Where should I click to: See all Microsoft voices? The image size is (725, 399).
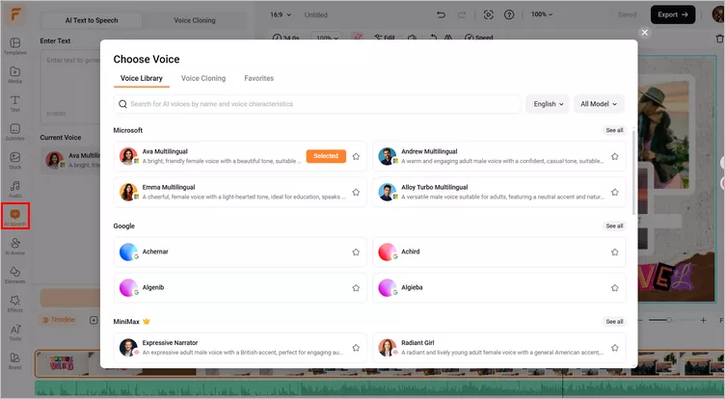[x=614, y=130]
